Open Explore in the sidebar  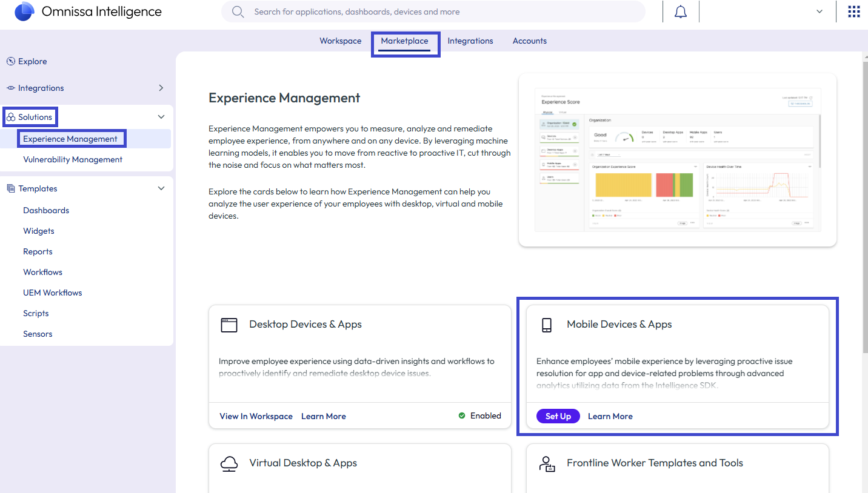pos(33,61)
